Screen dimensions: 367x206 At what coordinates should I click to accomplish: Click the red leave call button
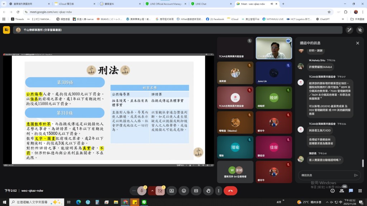[230, 191]
